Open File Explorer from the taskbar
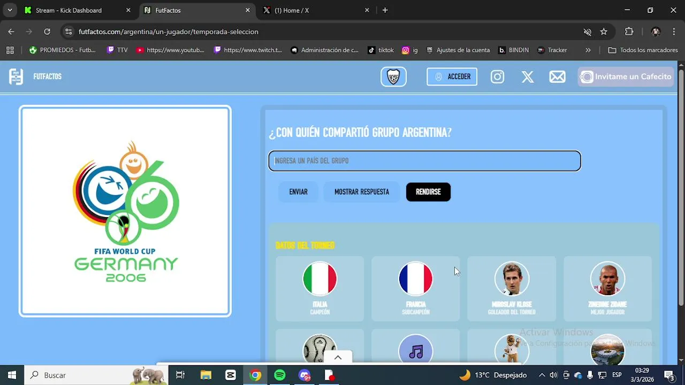 click(x=205, y=375)
